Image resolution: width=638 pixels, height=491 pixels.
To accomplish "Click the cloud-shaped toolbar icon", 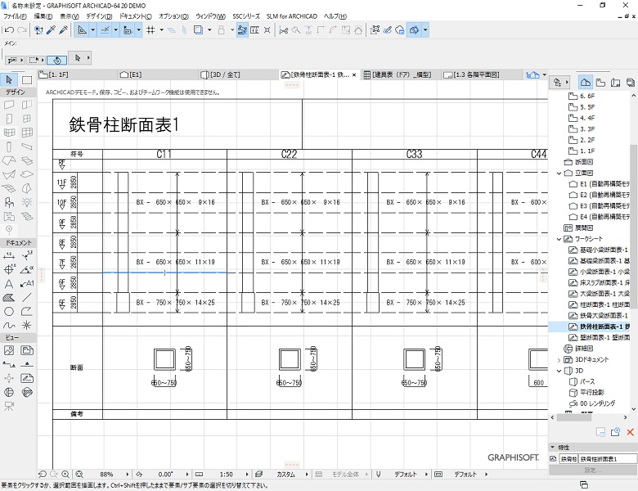I will click(x=400, y=29).
